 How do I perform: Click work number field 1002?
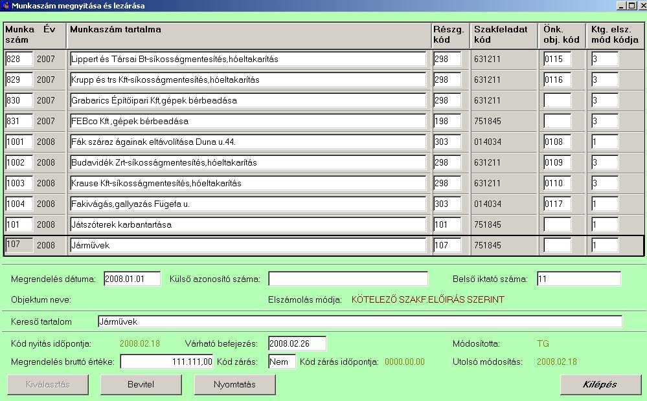tap(19, 162)
